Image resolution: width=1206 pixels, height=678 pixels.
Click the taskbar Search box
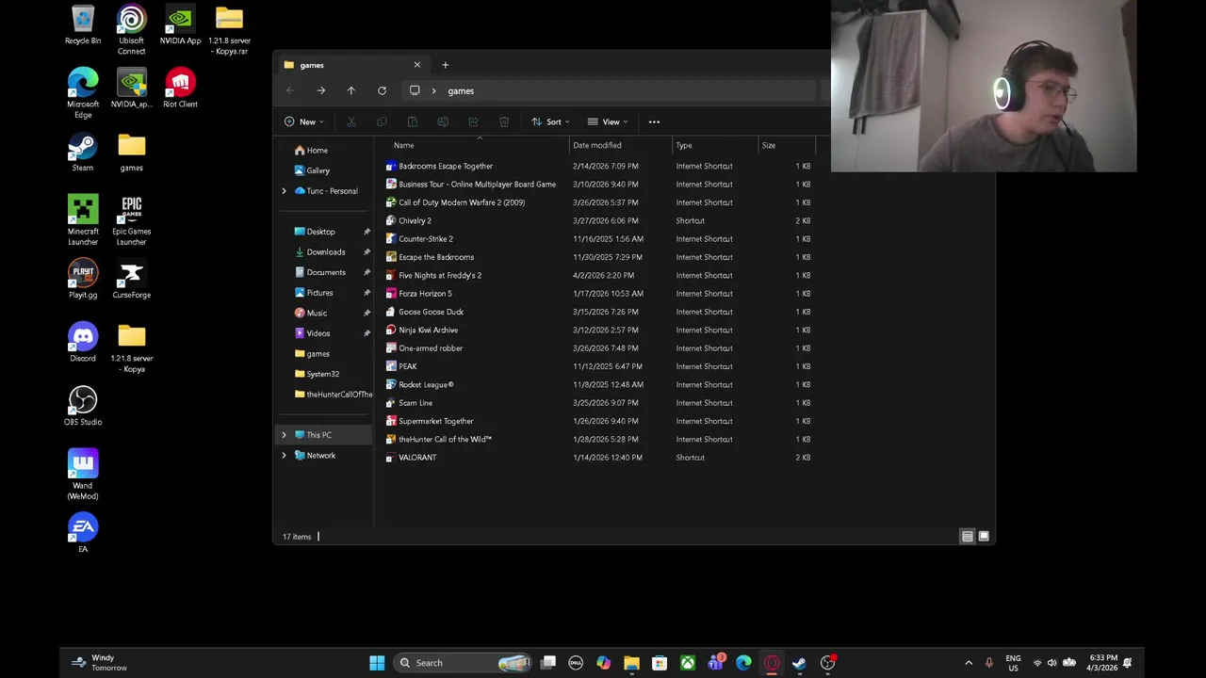[x=462, y=663]
